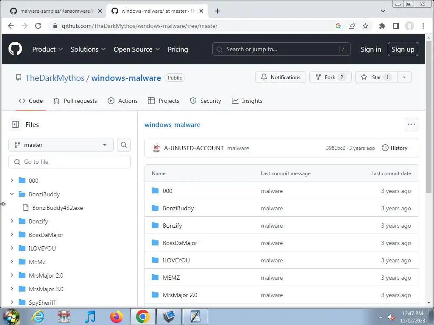Viewport: 434px width, 325px height.
Task: Switch to the Code tab
Action: [x=31, y=101]
